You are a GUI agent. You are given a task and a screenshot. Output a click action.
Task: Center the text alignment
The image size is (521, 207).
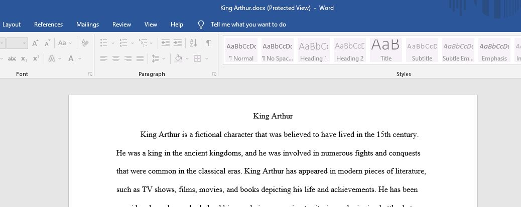coord(116,58)
